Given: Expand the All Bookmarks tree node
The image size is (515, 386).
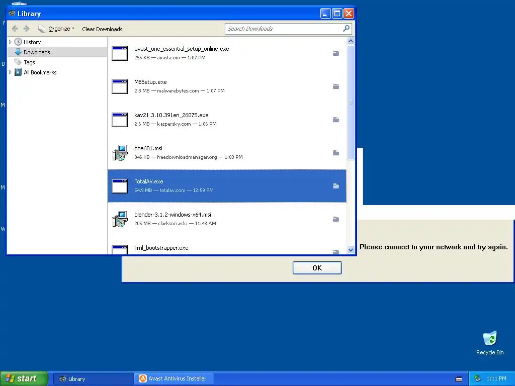Looking at the screenshot, I should pos(10,72).
